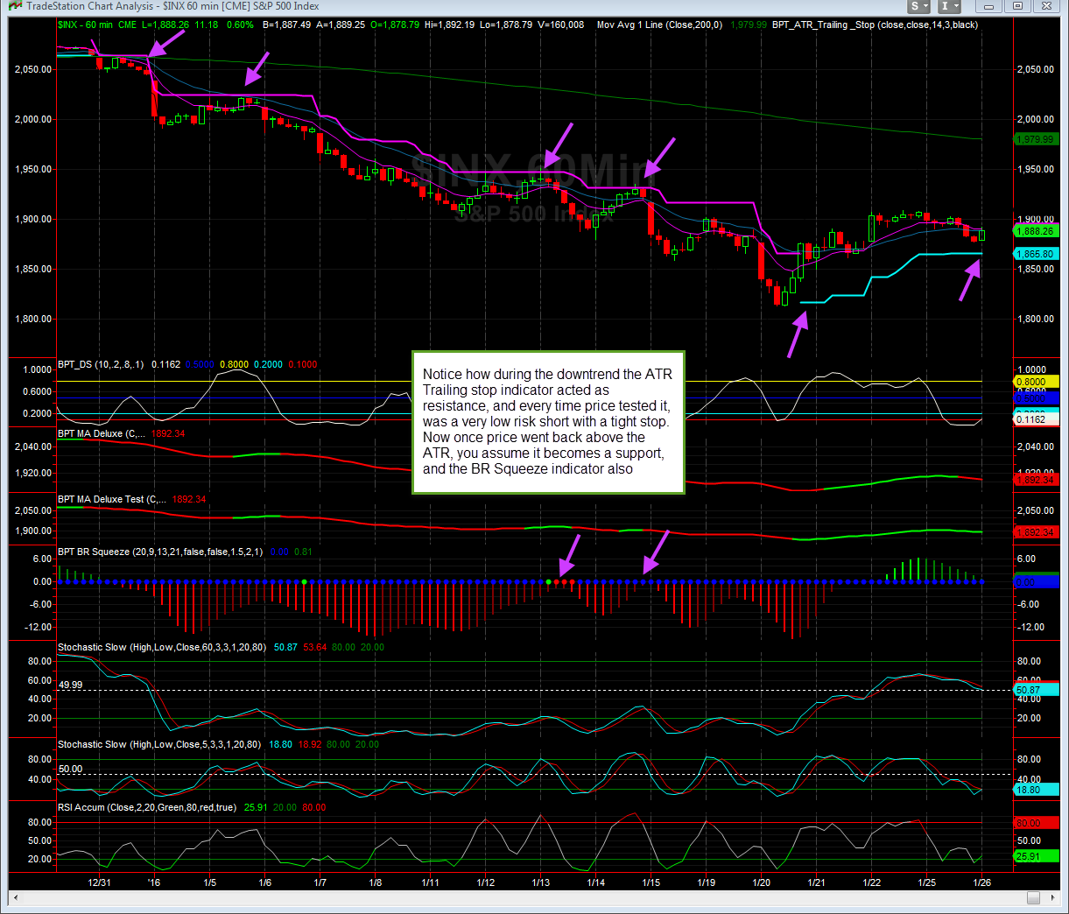Open the S symbol dropdown button
1069x914 pixels.
coord(918,6)
